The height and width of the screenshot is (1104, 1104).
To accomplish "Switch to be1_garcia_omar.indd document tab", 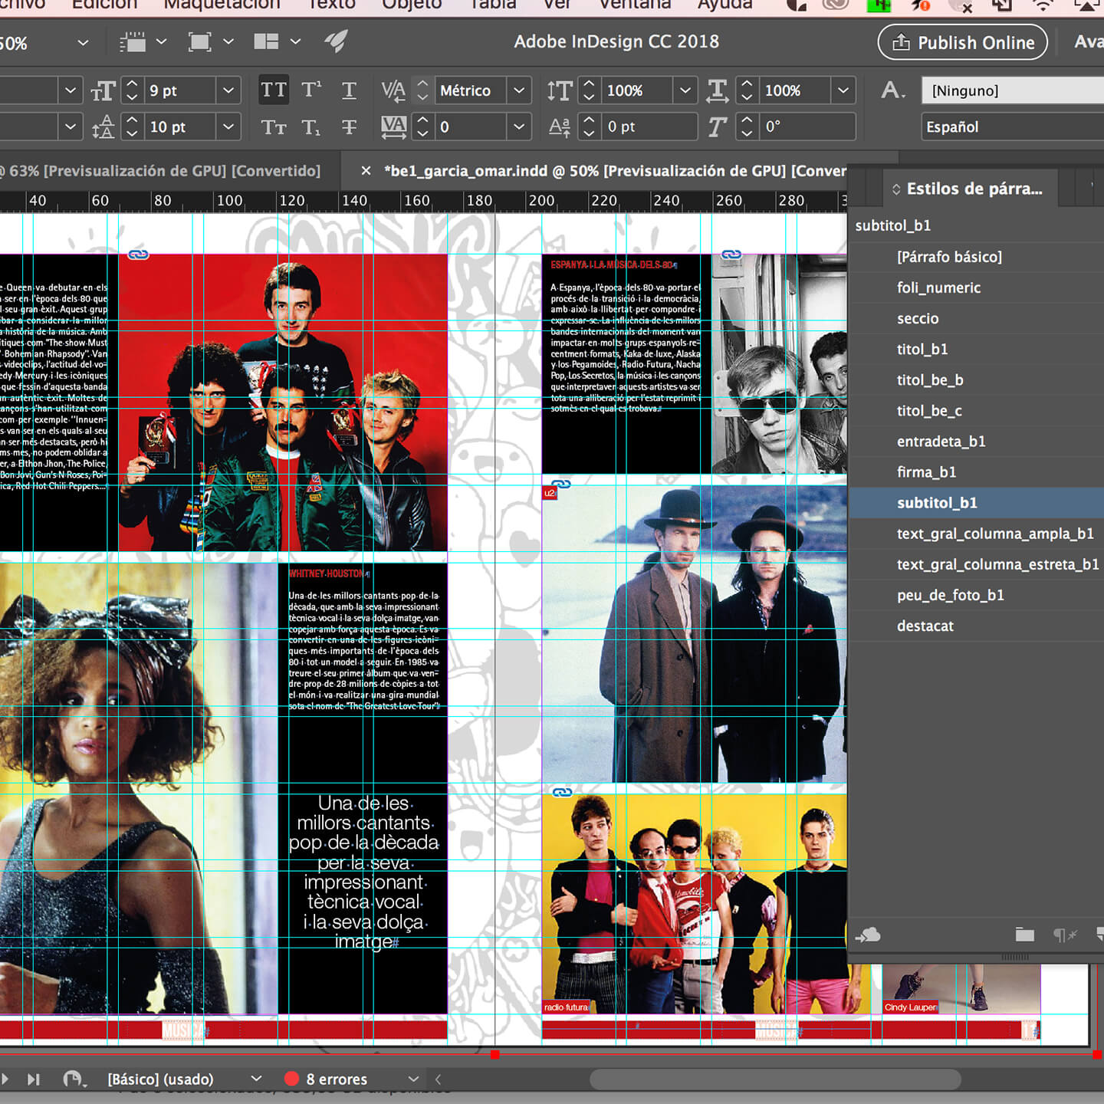I will click(616, 170).
